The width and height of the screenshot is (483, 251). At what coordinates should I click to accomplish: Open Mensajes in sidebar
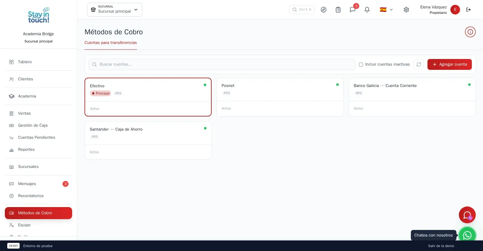tap(38, 184)
